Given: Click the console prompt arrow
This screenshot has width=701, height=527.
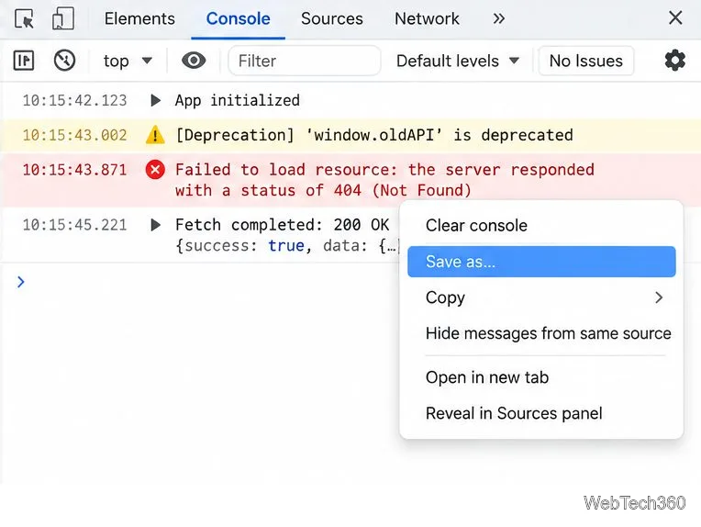Looking at the screenshot, I should [x=20, y=282].
